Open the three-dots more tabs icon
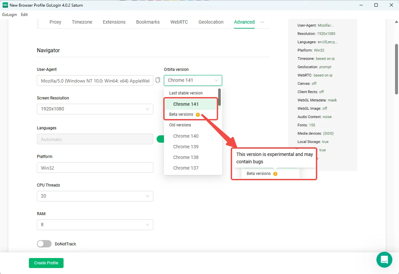This screenshot has height=274, width=399. coord(262,22)
